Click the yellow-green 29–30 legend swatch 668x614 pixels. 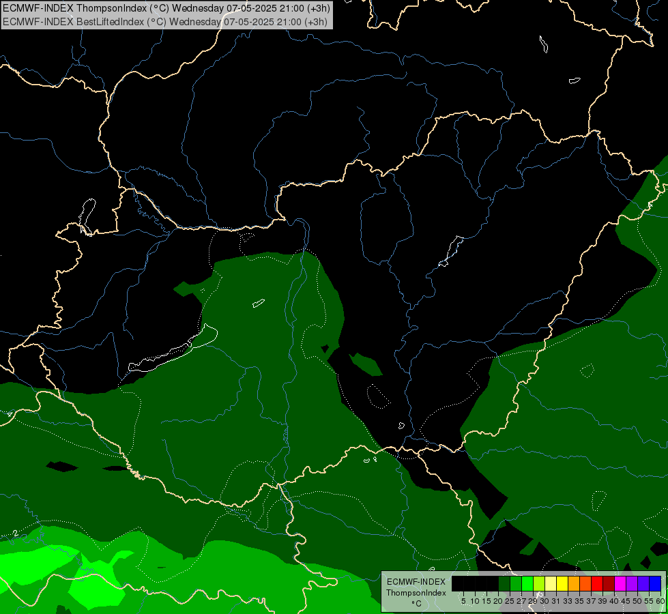[539, 583]
